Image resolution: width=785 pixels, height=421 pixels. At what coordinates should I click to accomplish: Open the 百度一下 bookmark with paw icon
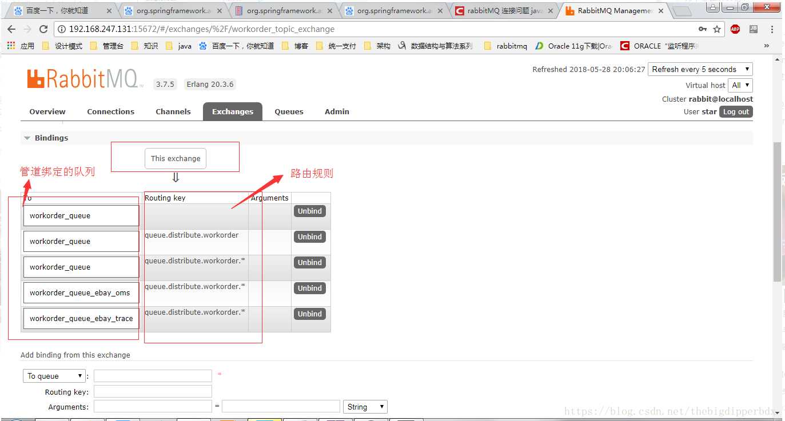(x=236, y=46)
